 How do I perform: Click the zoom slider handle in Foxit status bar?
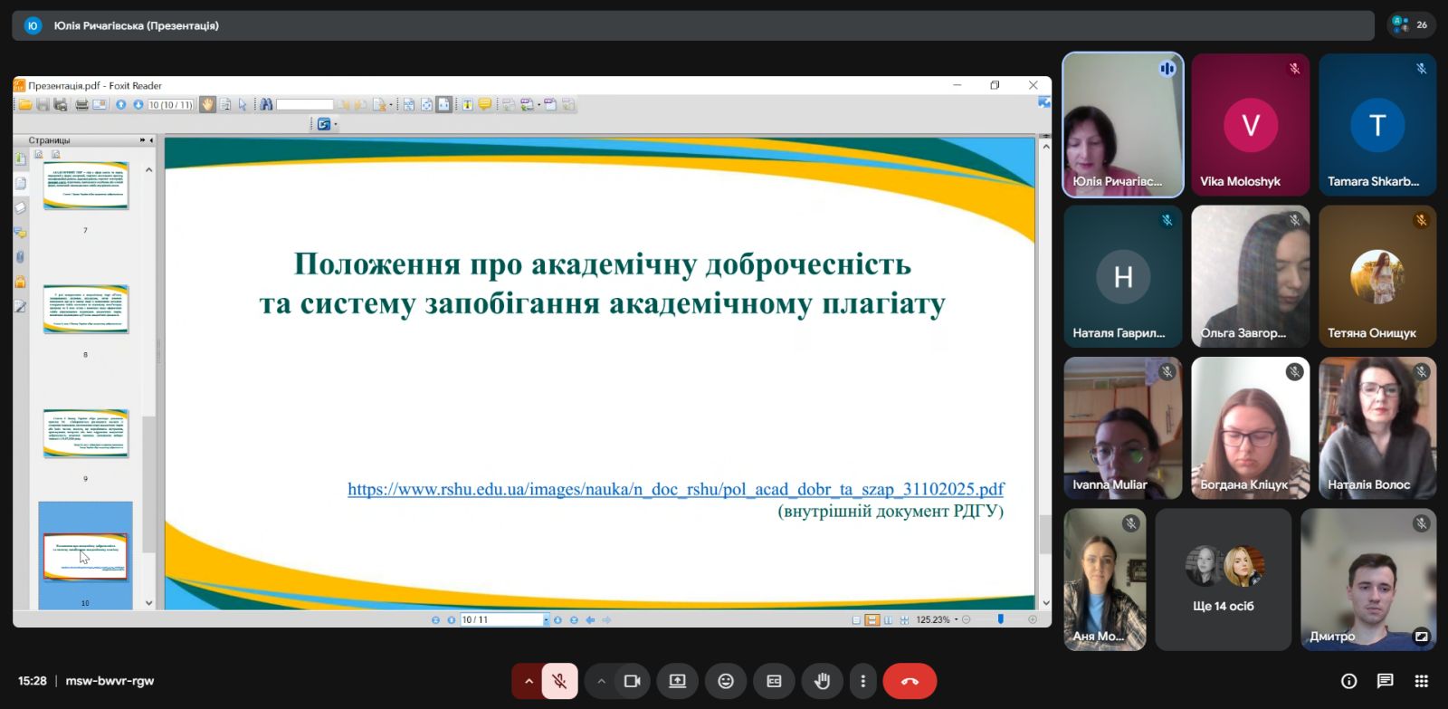(1000, 619)
